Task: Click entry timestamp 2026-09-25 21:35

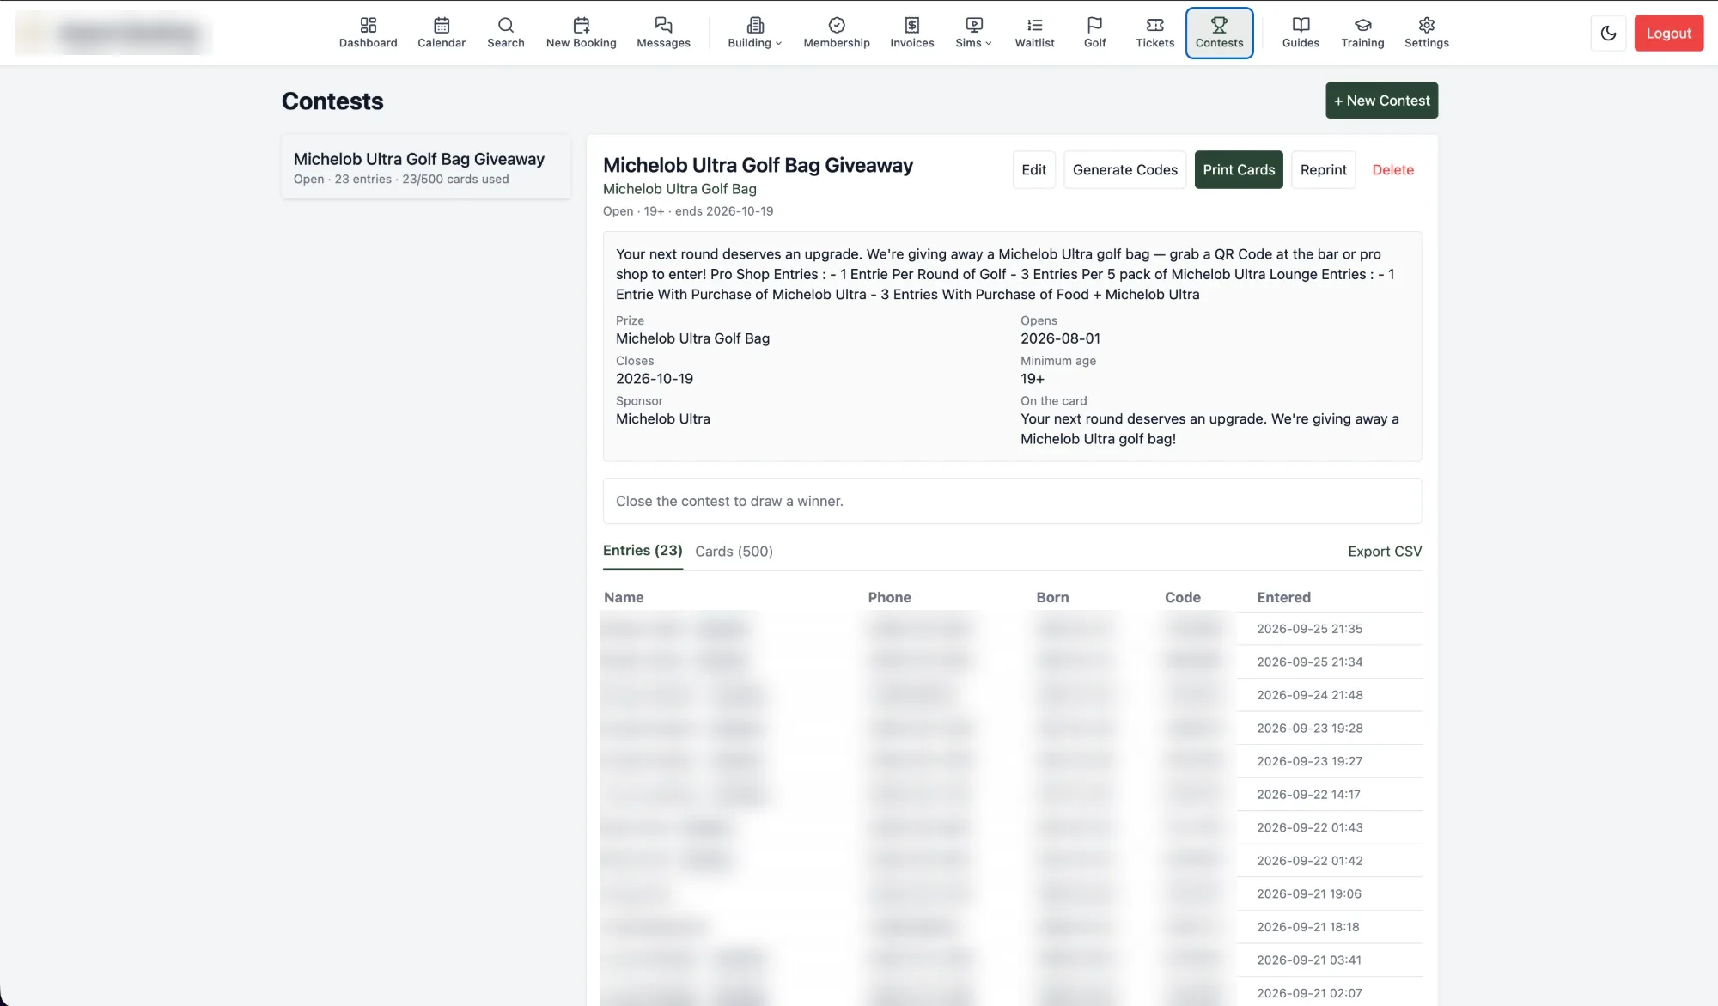Action: click(x=1309, y=629)
